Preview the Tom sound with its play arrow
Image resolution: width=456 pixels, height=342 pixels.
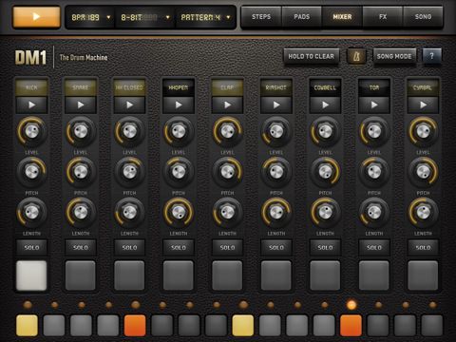point(374,104)
